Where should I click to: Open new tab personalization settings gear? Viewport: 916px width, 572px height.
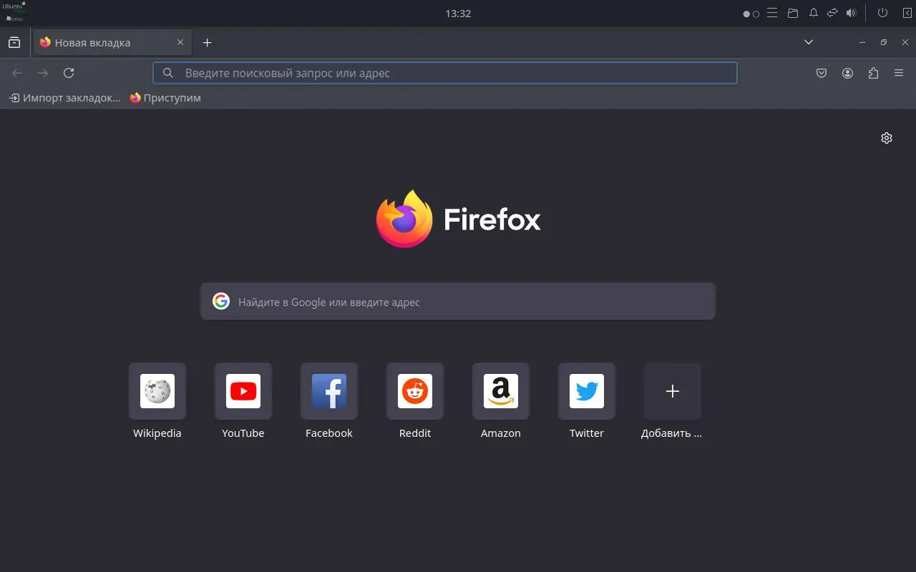point(887,138)
